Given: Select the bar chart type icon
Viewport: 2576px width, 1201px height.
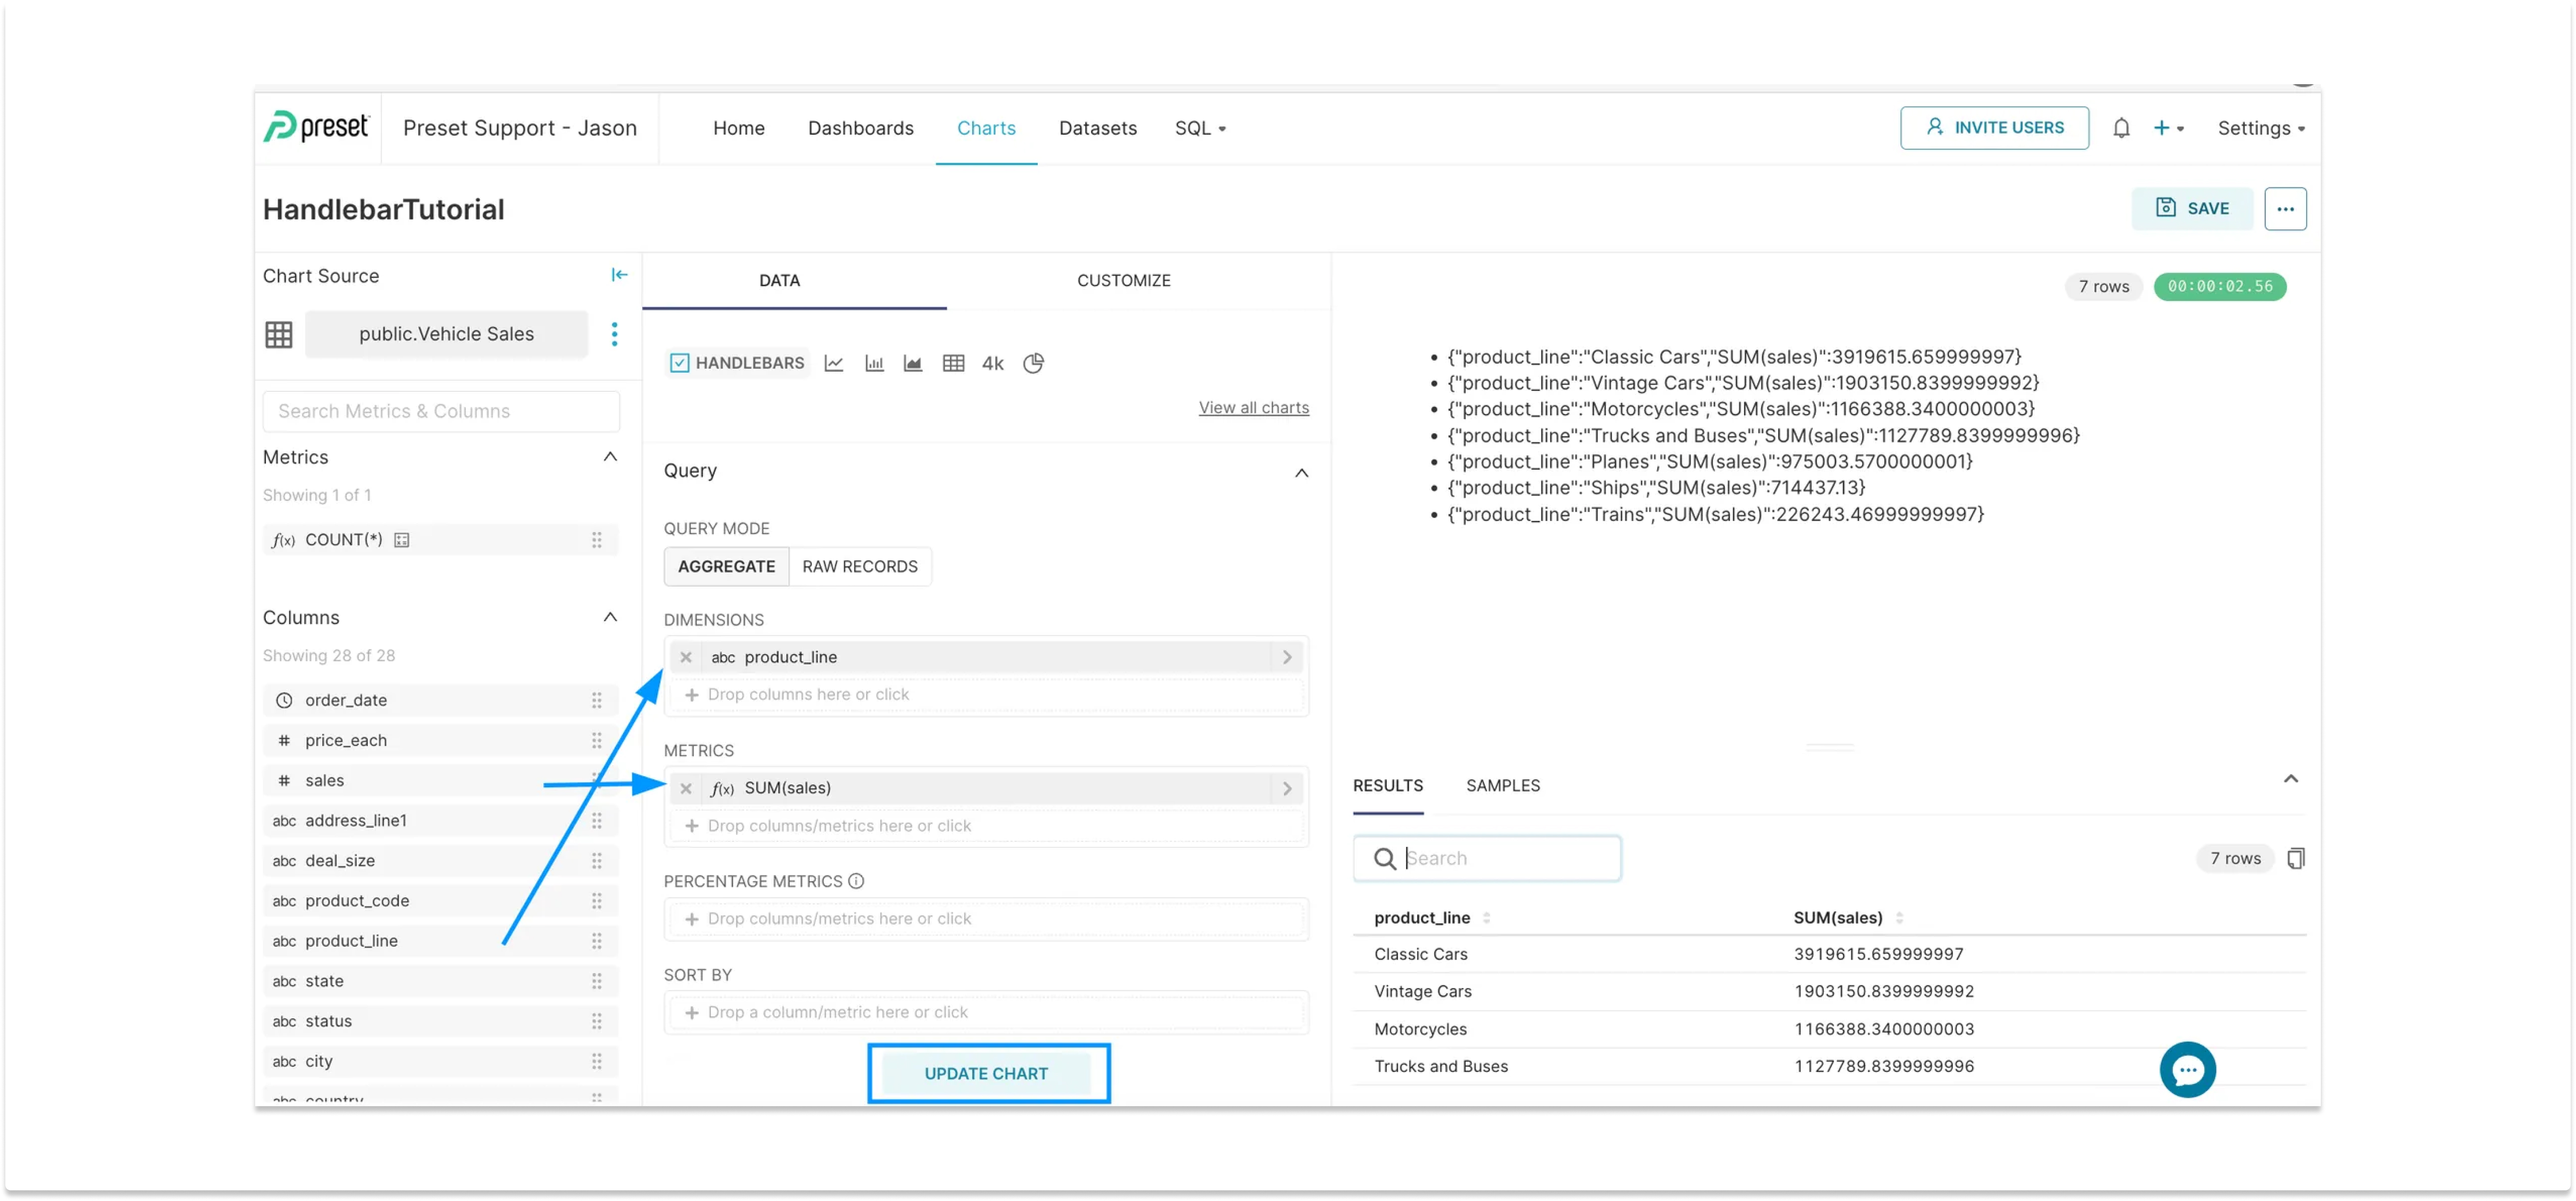Looking at the screenshot, I should [x=873, y=363].
